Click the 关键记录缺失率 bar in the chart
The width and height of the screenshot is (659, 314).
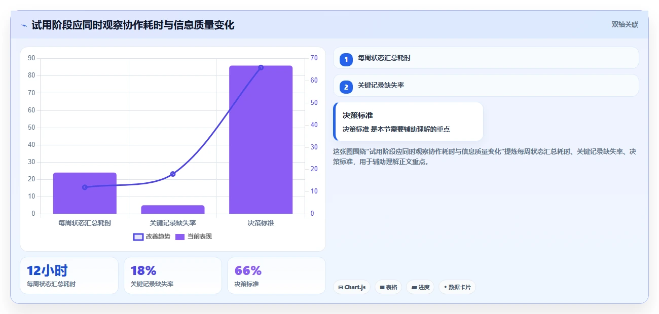click(173, 209)
